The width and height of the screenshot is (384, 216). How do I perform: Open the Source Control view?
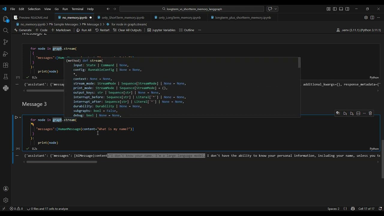(5, 42)
